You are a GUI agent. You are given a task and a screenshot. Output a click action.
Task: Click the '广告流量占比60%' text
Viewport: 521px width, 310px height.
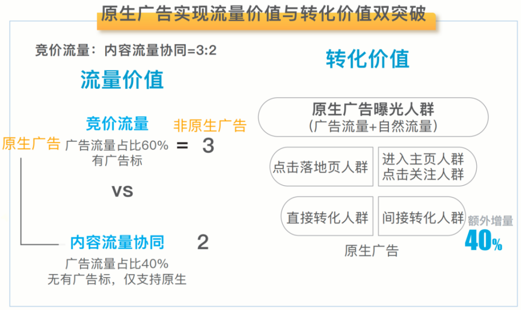[117, 145]
